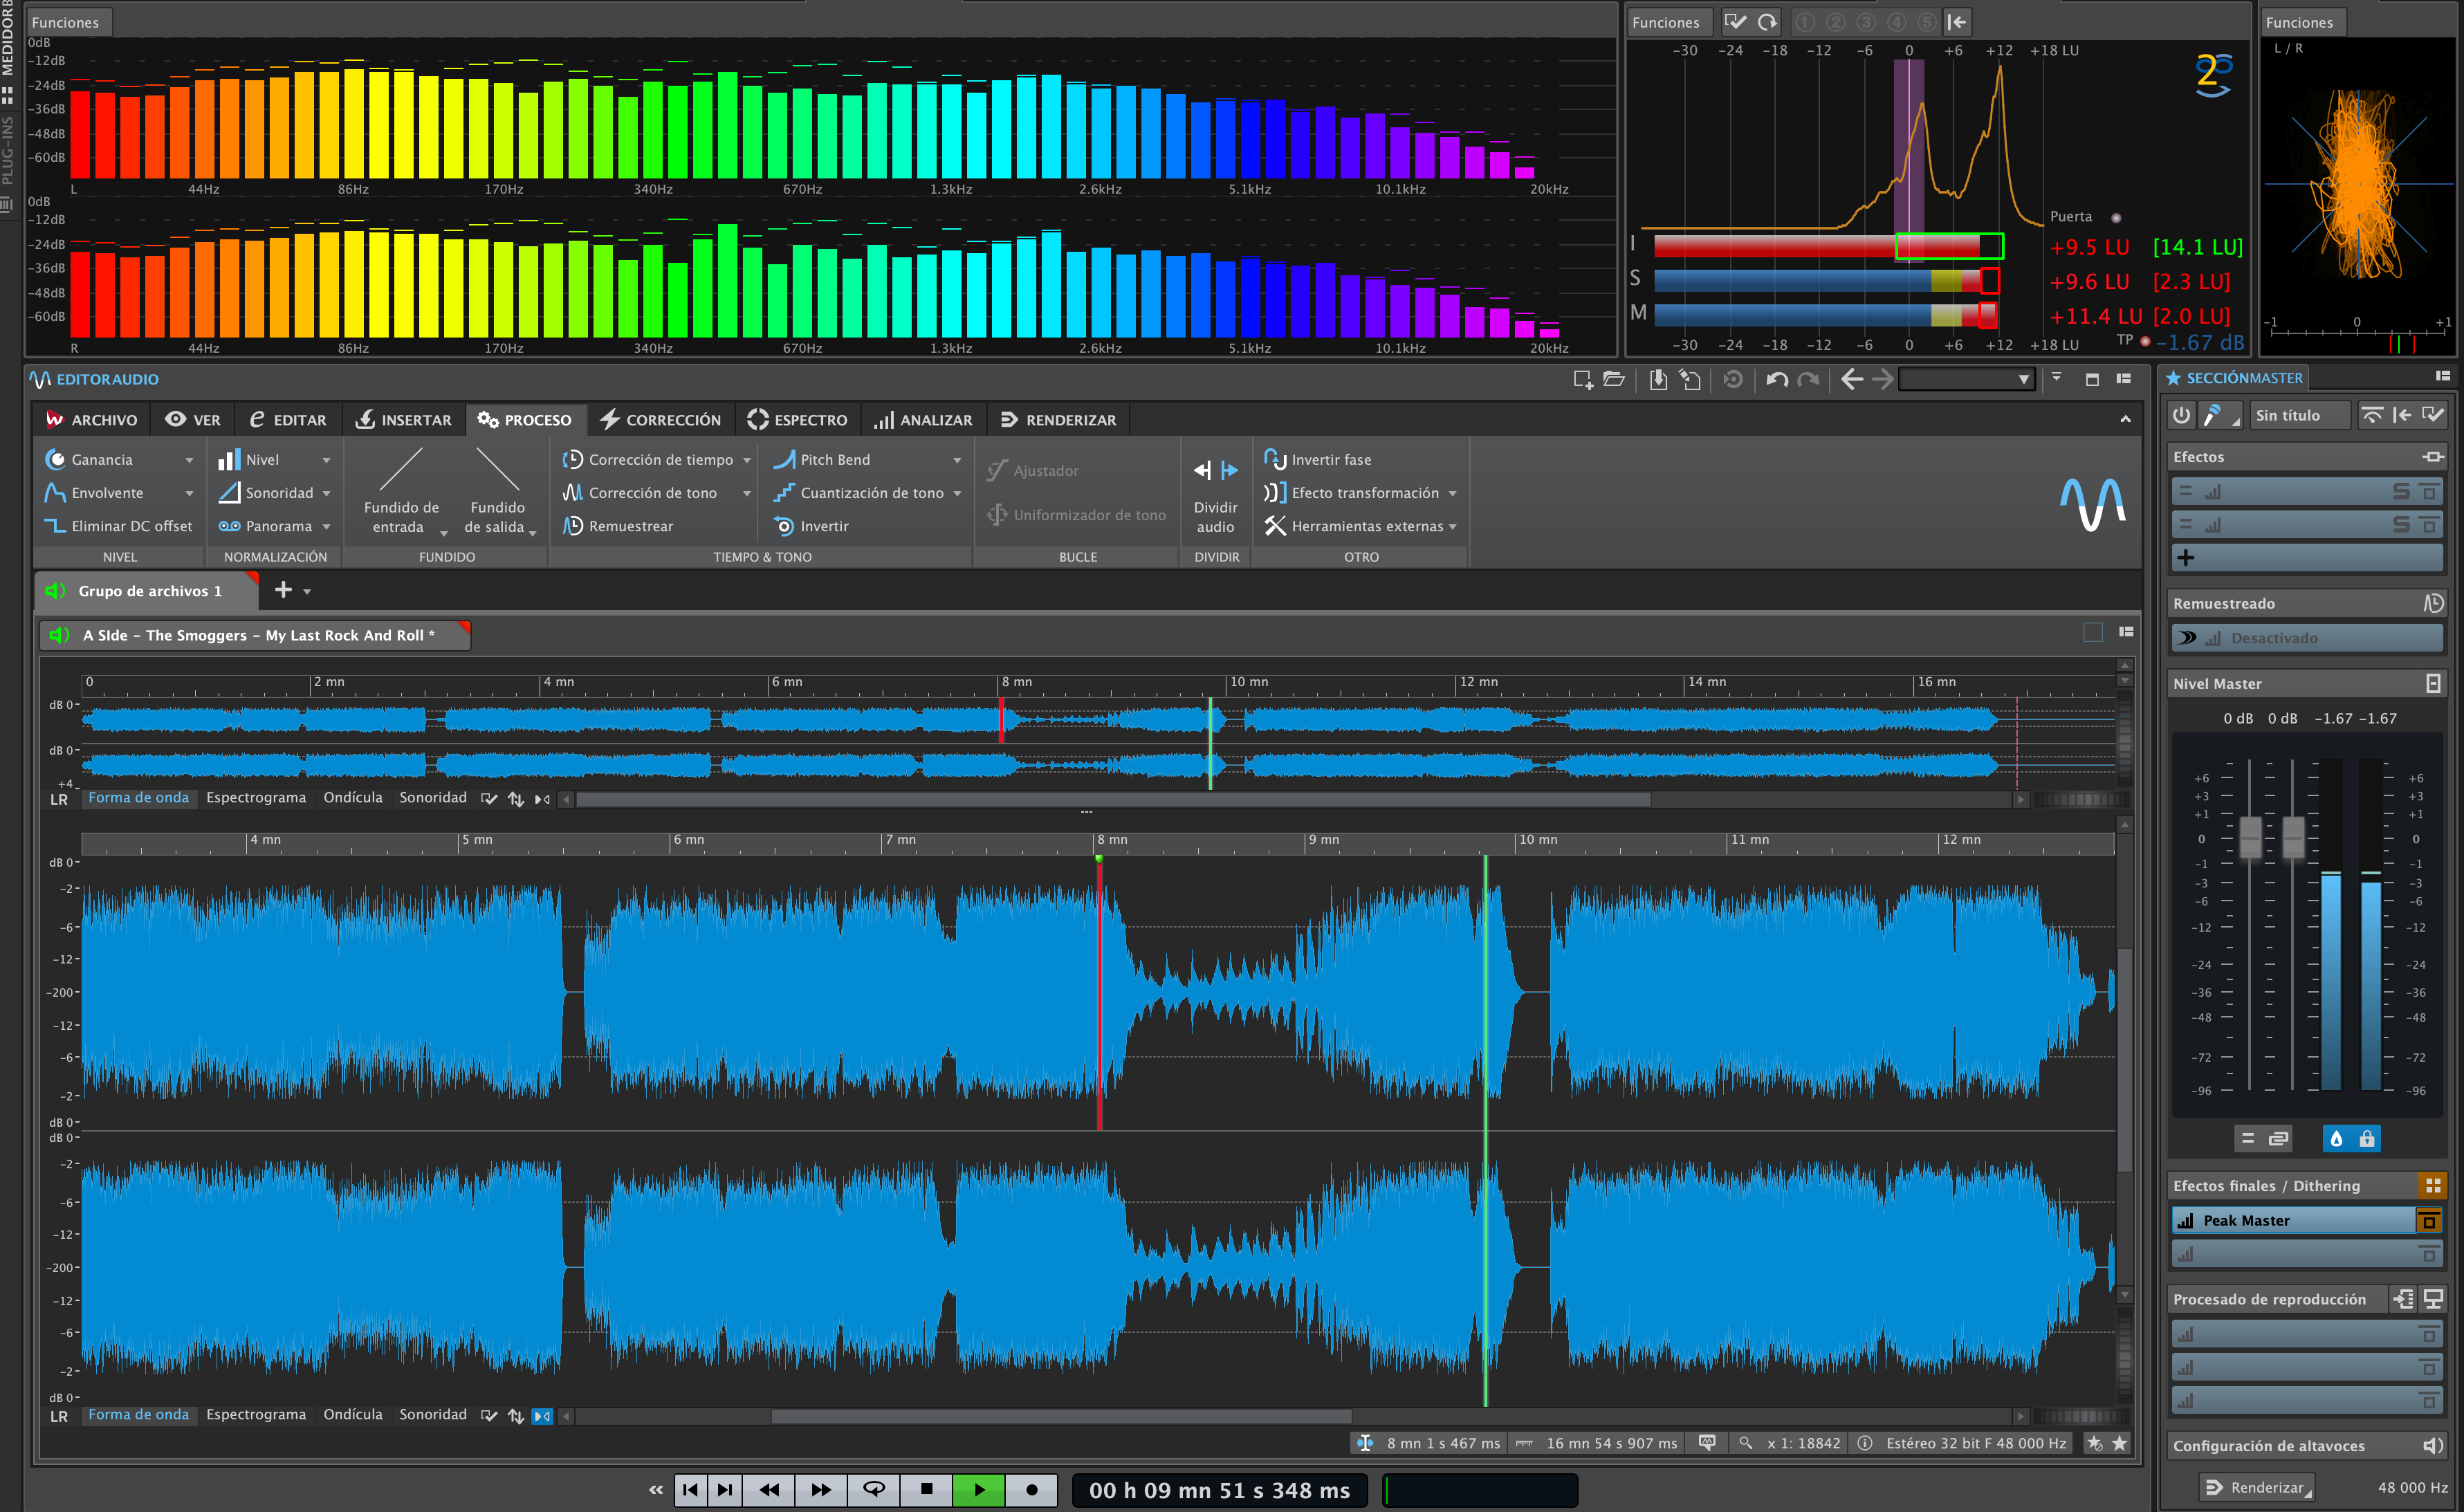Switch to the ANALIZAR tab
Screen dimensions: 2464x1512
coord(923,420)
